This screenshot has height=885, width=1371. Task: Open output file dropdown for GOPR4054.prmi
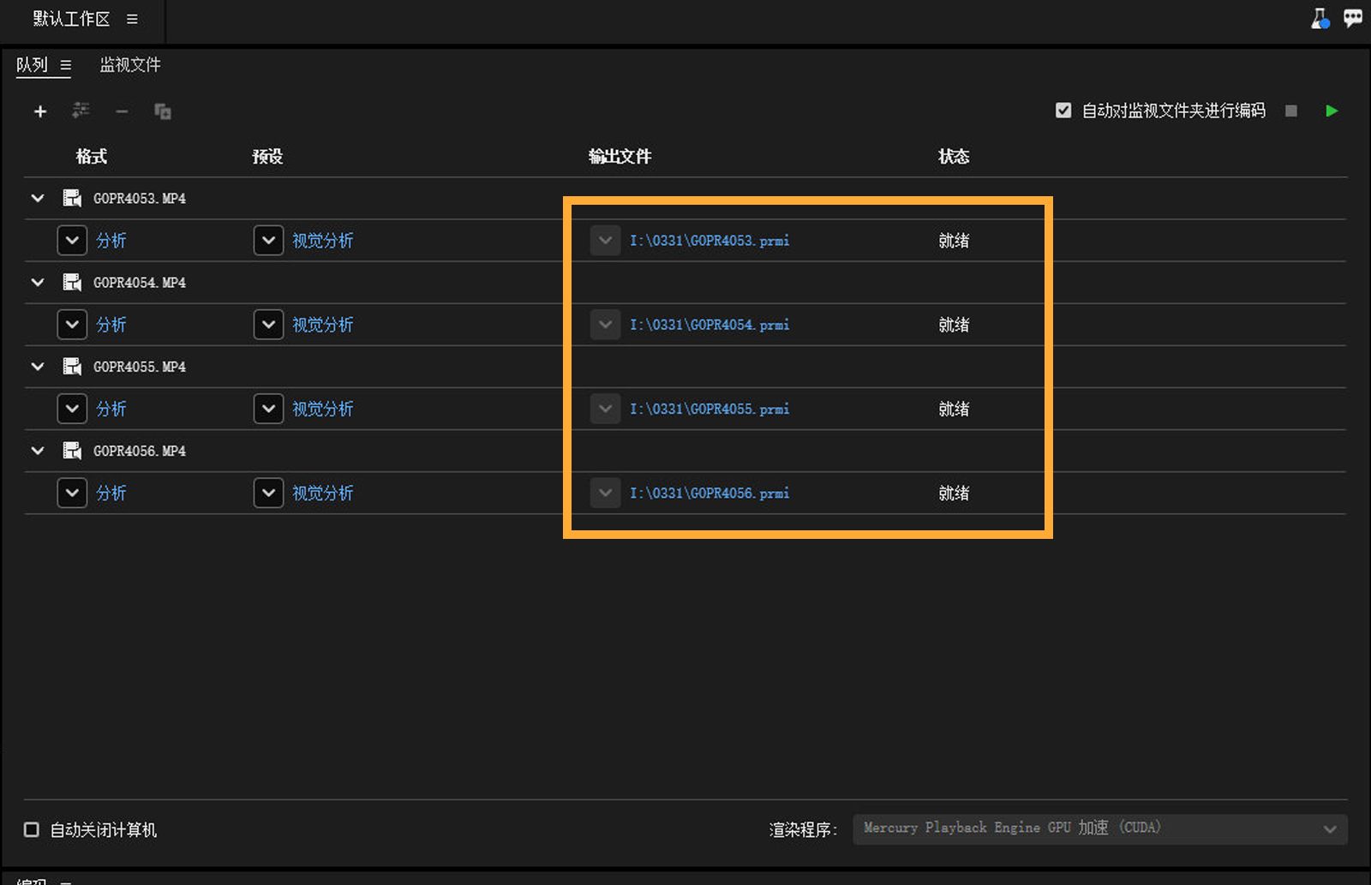(x=605, y=325)
